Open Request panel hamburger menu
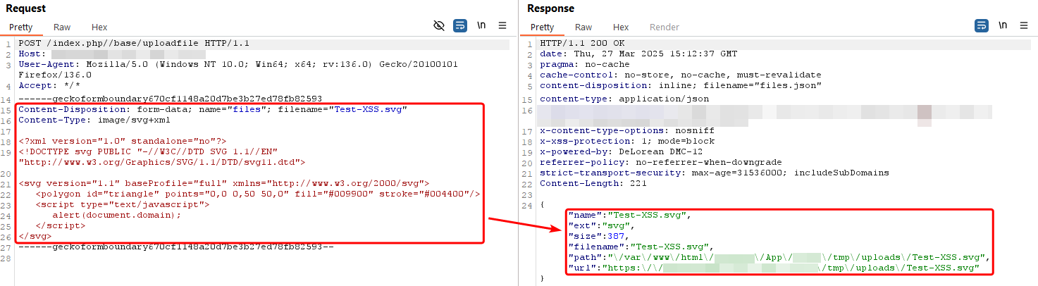Screen dimensions: 1038x286 coord(502,26)
